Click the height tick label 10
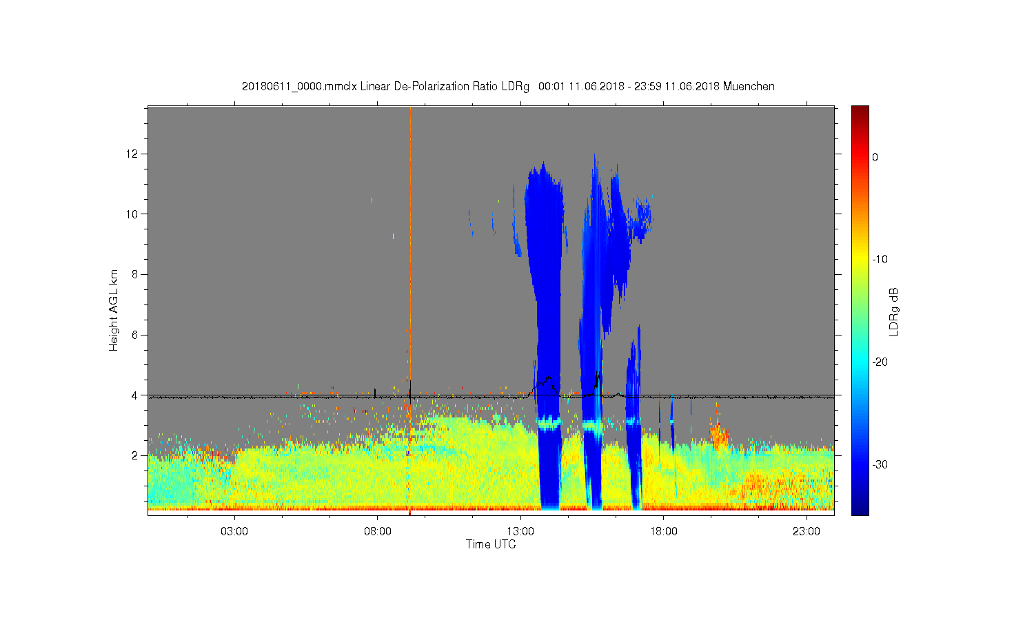The height and width of the screenshot is (620, 1034). click(x=133, y=214)
